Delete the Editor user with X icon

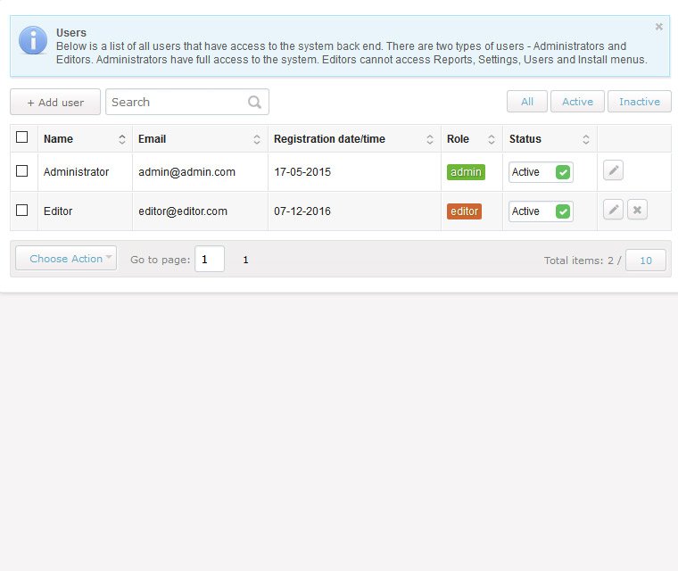click(637, 210)
